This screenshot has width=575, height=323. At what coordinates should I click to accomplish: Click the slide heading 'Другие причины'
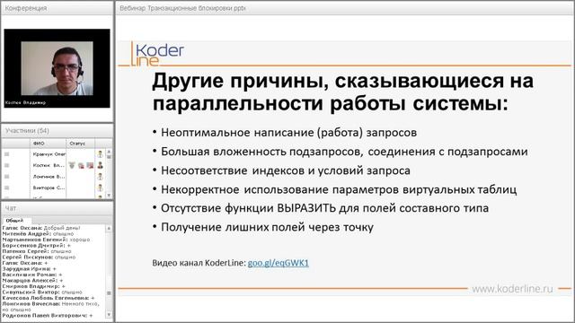coord(343,92)
